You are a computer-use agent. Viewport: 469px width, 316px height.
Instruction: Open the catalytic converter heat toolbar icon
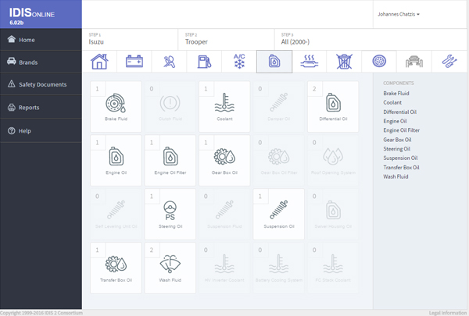tap(310, 62)
